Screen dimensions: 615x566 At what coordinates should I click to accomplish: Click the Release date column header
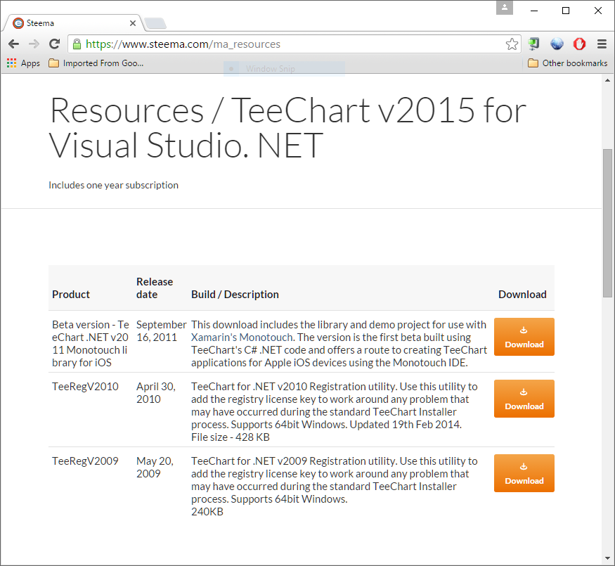point(155,288)
